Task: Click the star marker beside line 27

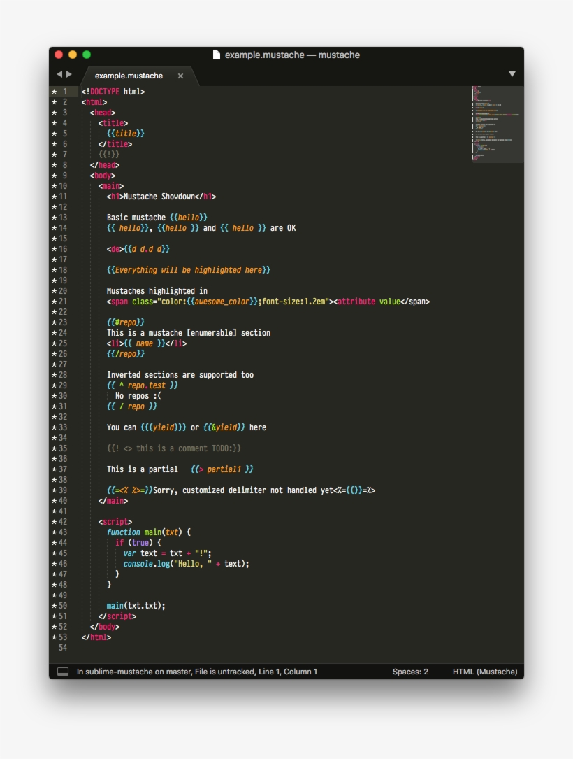Action: [54, 364]
